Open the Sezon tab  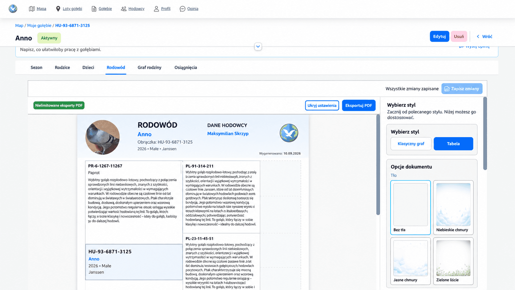pyautogui.click(x=36, y=67)
